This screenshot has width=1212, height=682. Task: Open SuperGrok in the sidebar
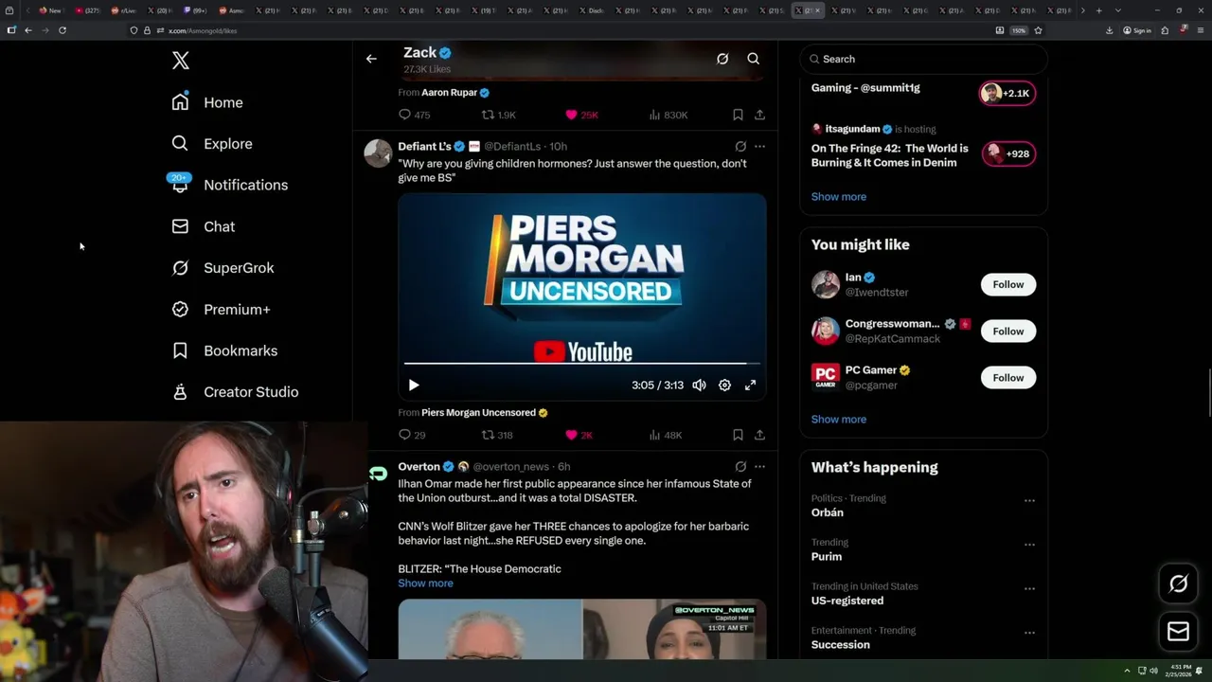tap(223, 268)
